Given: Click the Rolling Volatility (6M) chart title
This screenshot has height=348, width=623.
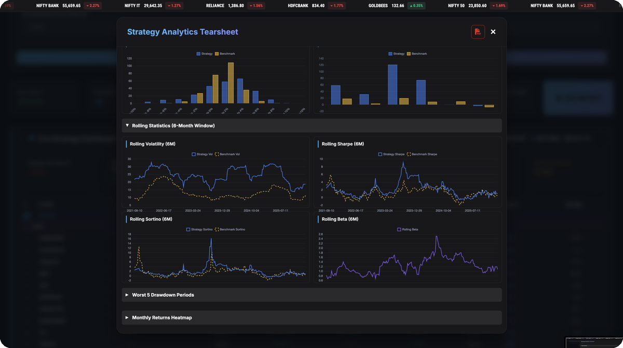Looking at the screenshot, I should [x=152, y=144].
